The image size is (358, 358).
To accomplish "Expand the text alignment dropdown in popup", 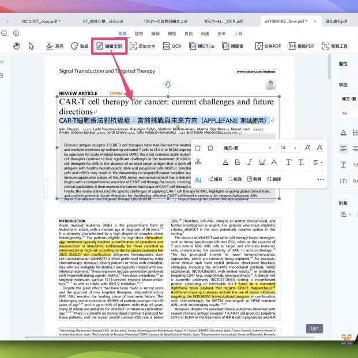I will click(x=318, y=163).
